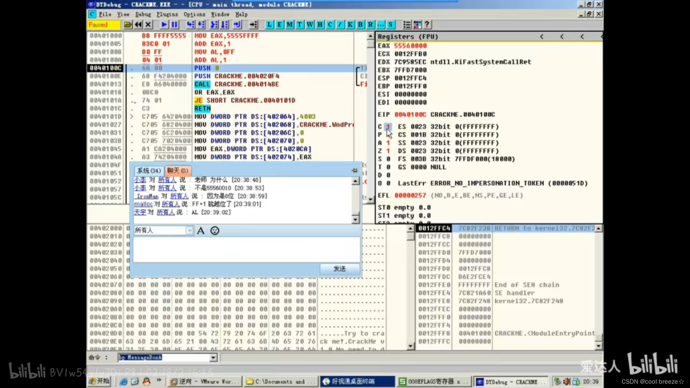Open Threads window with T button
This screenshot has width=690, height=388.
pos(300,25)
